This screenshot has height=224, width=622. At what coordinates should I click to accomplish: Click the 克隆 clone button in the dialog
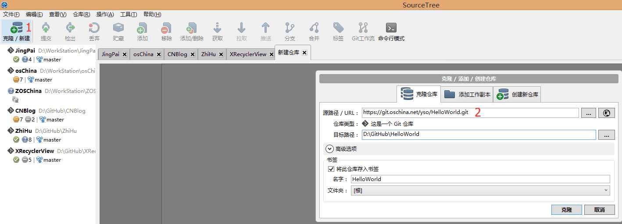[x=566, y=210]
